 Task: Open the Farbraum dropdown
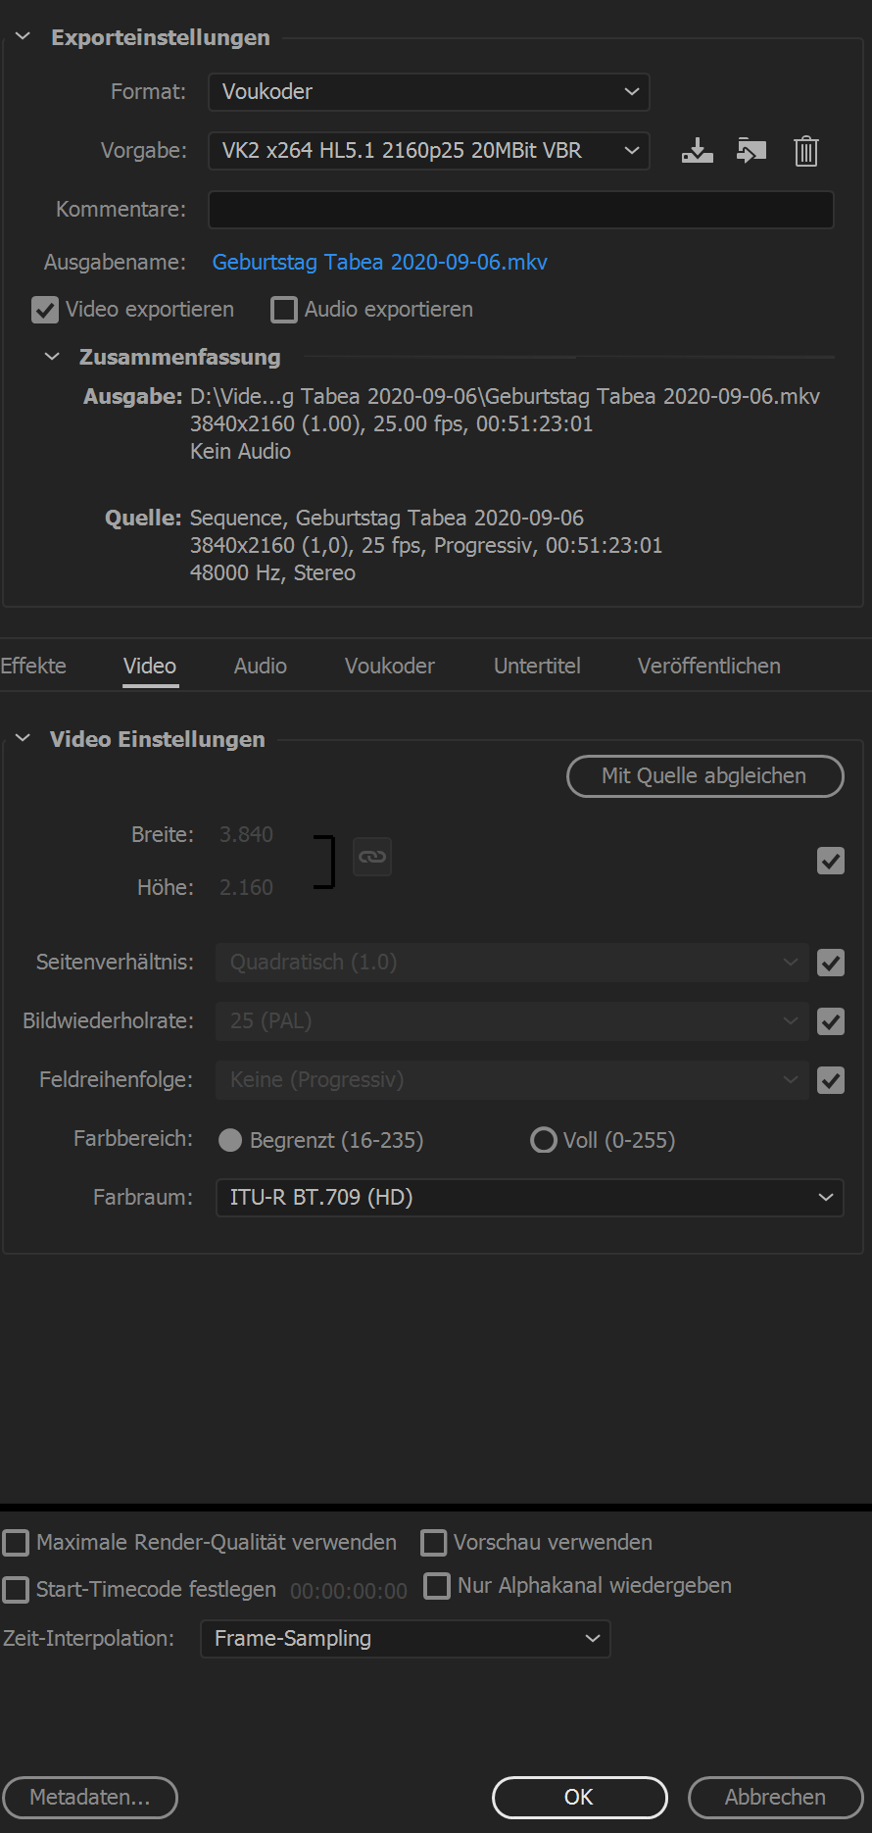pos(529,1198)
